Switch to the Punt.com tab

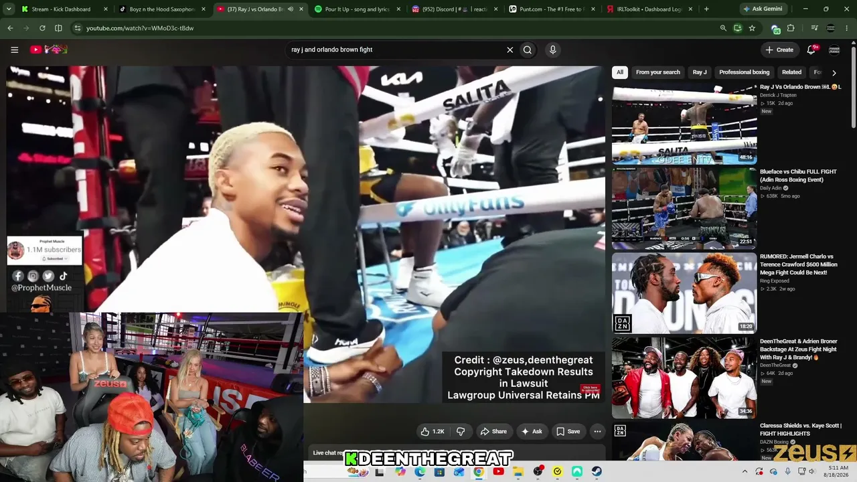[x=553, y=9]
